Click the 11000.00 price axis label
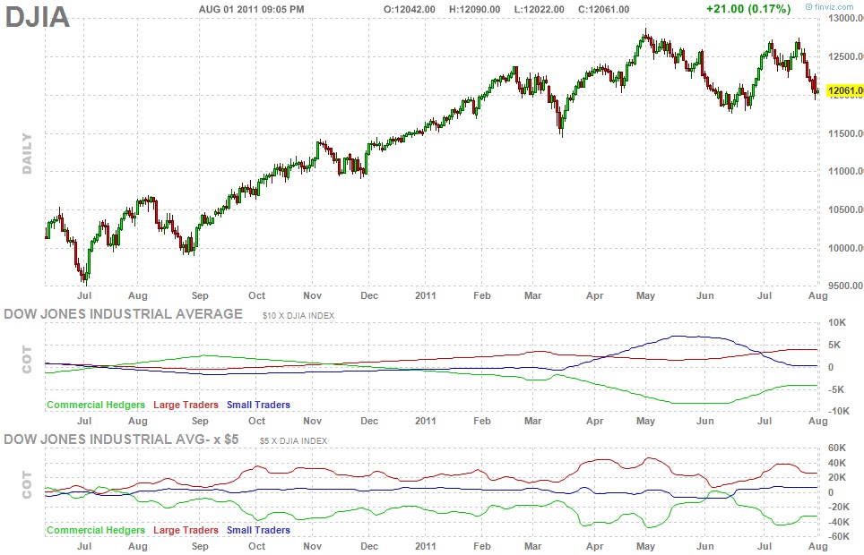This screenshot has height=555, width=864. [846, 171]
